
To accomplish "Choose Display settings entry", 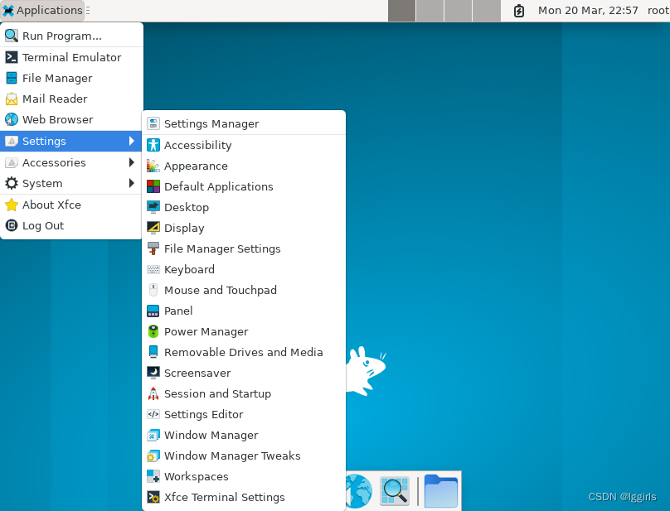I will pyautogui.click(x=184, y=228).
